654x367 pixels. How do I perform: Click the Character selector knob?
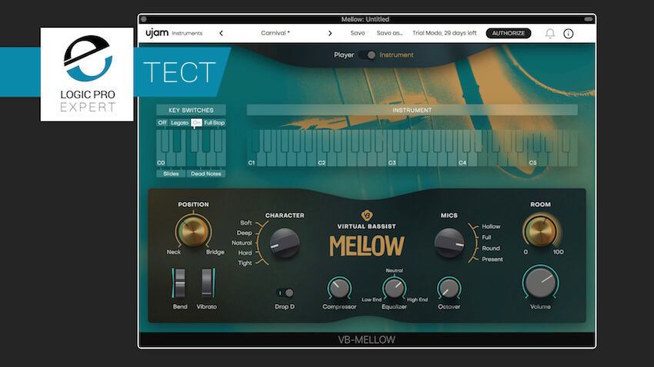(x=285, y=243)
